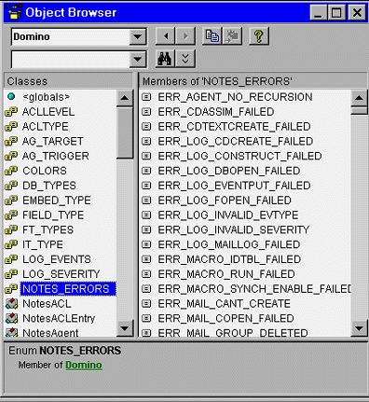Click the View Definition icon
Image resolution: width=369 pixels, height=402 pixels.
(x=232, y=36)
